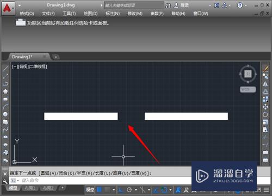
Task: Open the 参数(P) menu
Action: click(157, 14)
